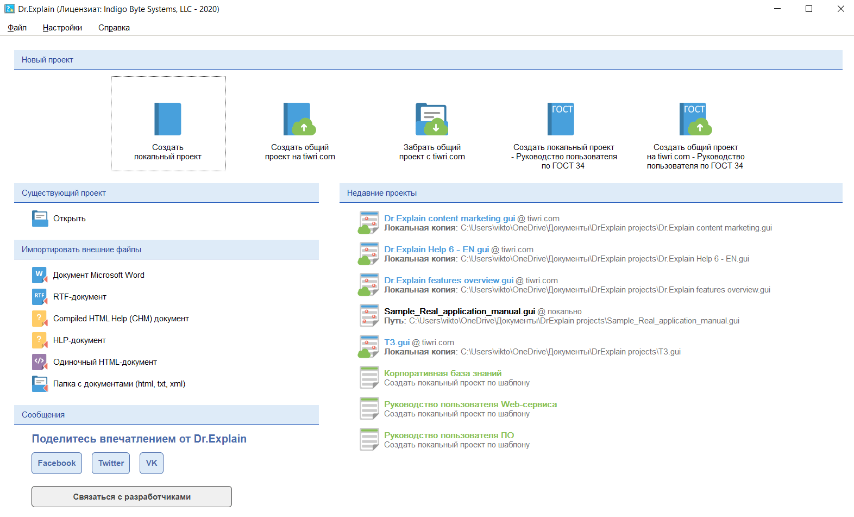Image resolution: width=854 pixels, height=517 pixels.
Task: Select Папка с документами (html, txt, xml)
Action: (x=120, y=384)
